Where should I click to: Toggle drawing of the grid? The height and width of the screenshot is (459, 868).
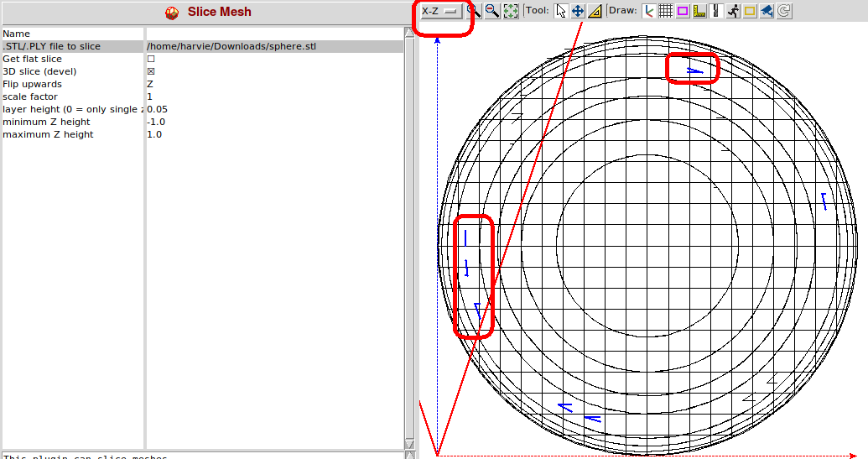click(665, 11)
